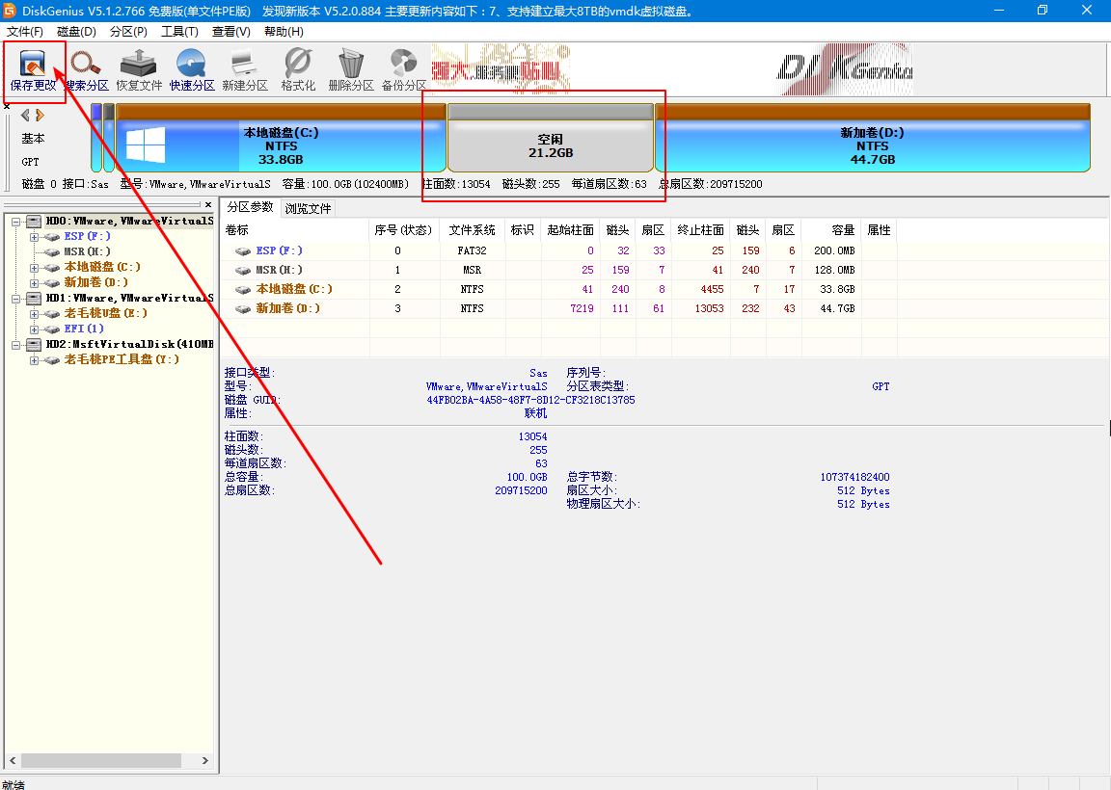The width and height of the screenshot is (1111, 790).
Task: Expand the EFI(1) tree node
Action: [34, 329]
